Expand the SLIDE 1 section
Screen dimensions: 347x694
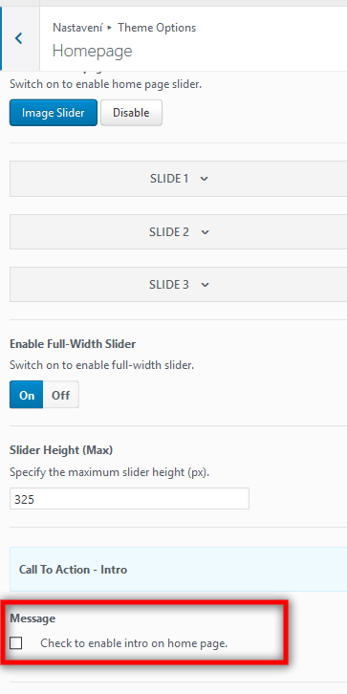coord(179,179)
